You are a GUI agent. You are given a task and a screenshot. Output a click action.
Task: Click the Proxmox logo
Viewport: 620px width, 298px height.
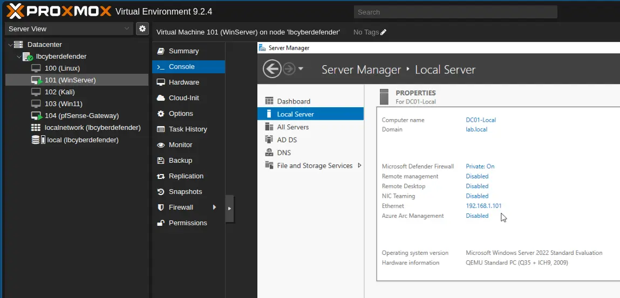pos(59,11)
